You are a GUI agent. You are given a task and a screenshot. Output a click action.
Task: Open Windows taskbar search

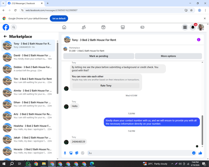[12, 164]
